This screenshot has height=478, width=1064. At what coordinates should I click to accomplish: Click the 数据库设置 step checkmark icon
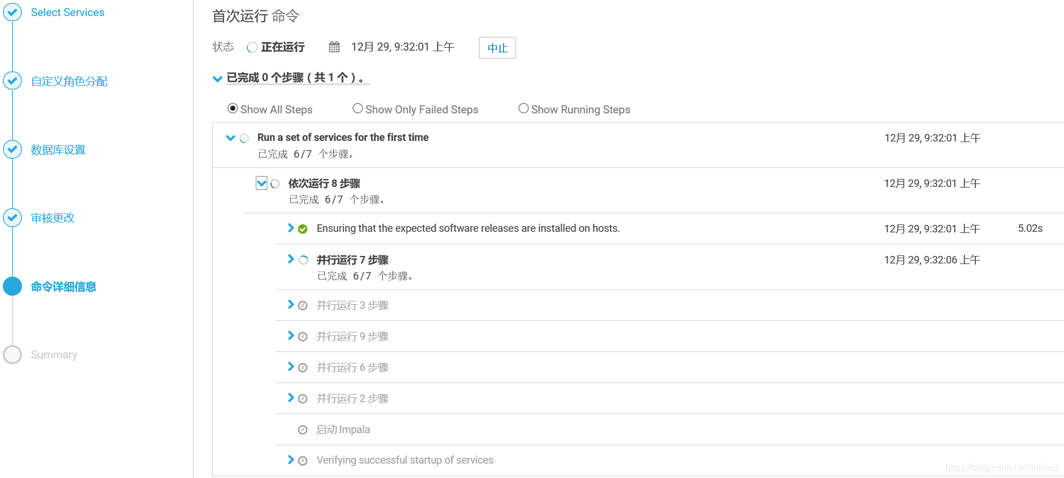(x=12, y=149)
